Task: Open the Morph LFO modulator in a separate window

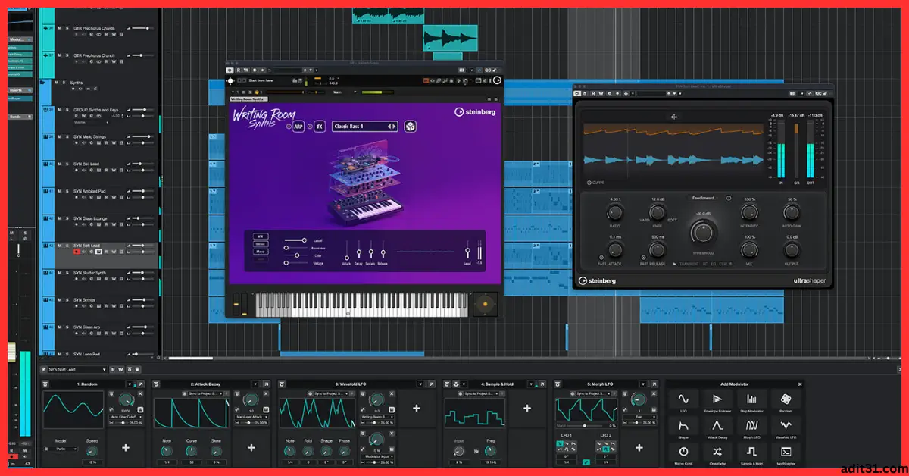Action: (x=656, y=384)
